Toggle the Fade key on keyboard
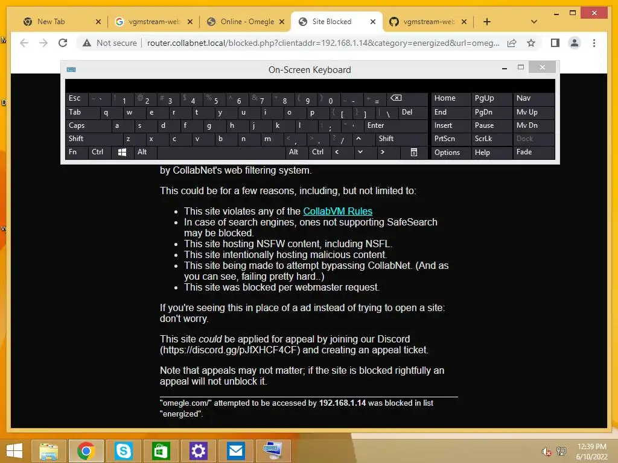Screen dimensions: 618x463 point(534,152)
